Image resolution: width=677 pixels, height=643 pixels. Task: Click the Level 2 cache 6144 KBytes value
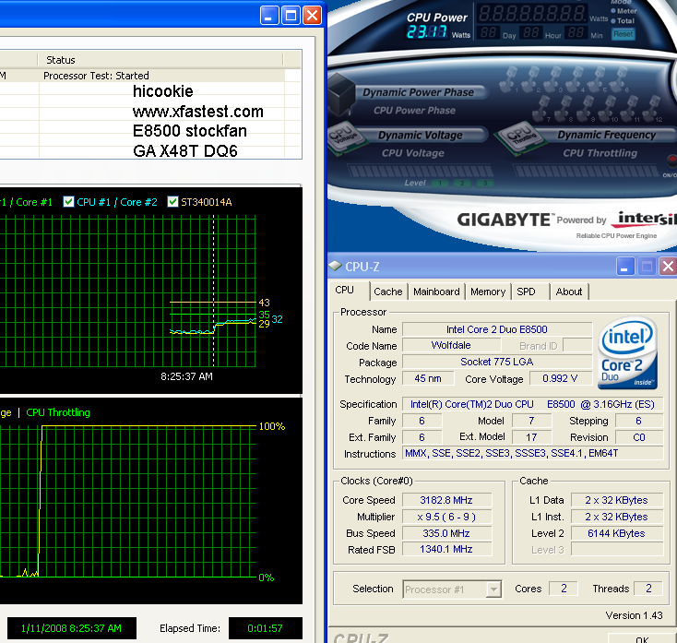pyautogui.click(x=616, y=533)
